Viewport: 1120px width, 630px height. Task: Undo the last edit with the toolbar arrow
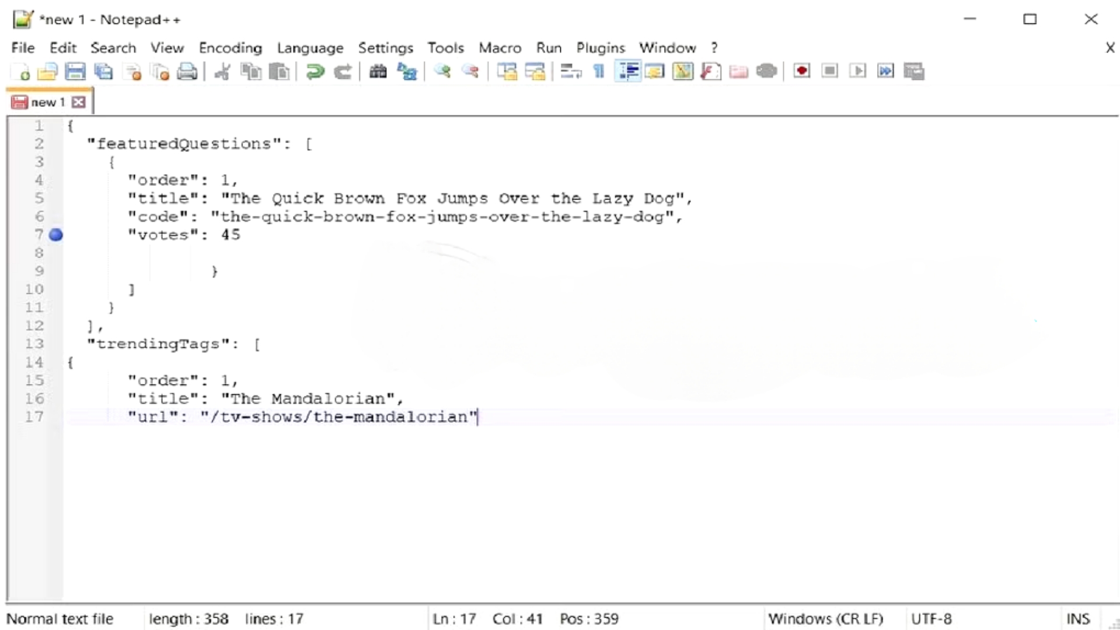point(315,71)
